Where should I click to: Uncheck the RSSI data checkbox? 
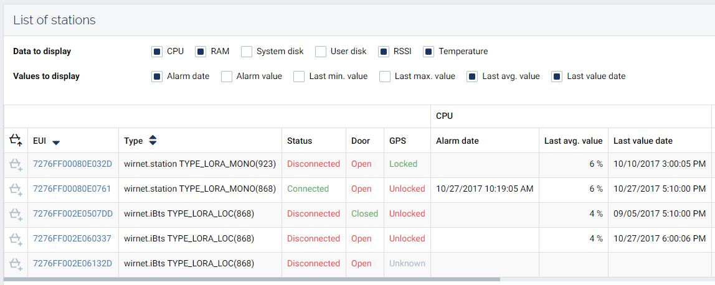384,52
